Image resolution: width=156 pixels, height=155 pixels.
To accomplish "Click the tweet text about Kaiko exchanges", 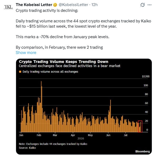I will 83,24.
